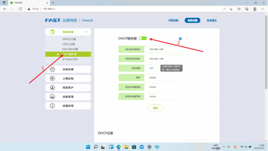Open Windows Start menu from taskbar
The image size is (268, 151).
88,147
